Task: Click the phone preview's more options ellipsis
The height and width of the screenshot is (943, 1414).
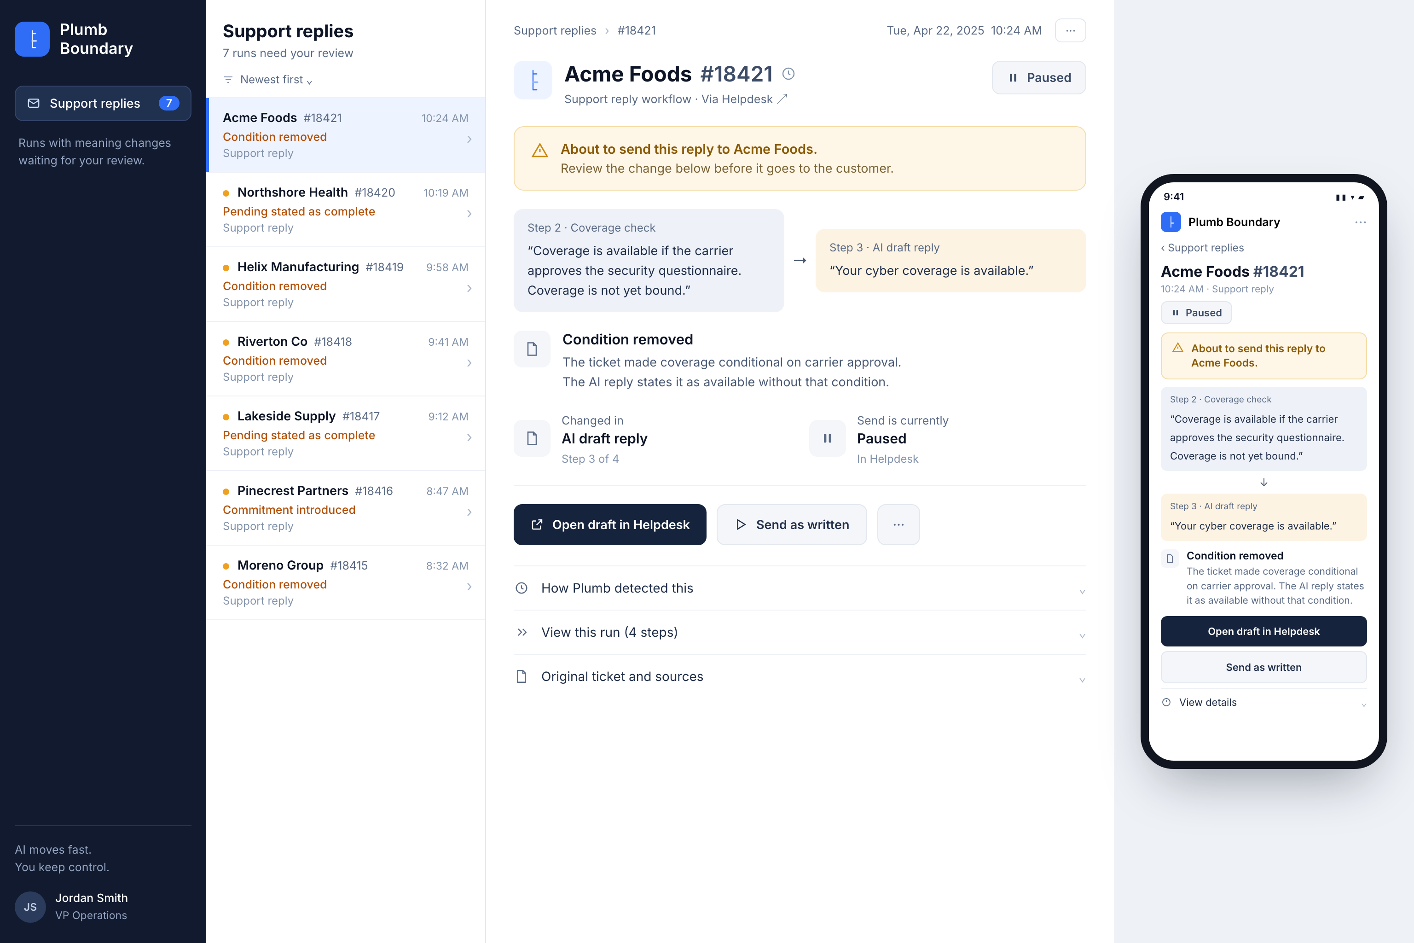Action: [x=1360, y=222]
